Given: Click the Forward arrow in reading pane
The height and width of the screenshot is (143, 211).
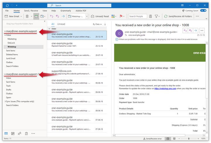Looking at the screenshot, I should click(195, 30).
